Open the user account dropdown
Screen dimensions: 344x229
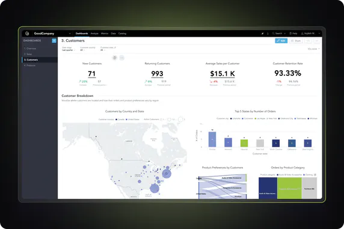click(x=310, y=34)
